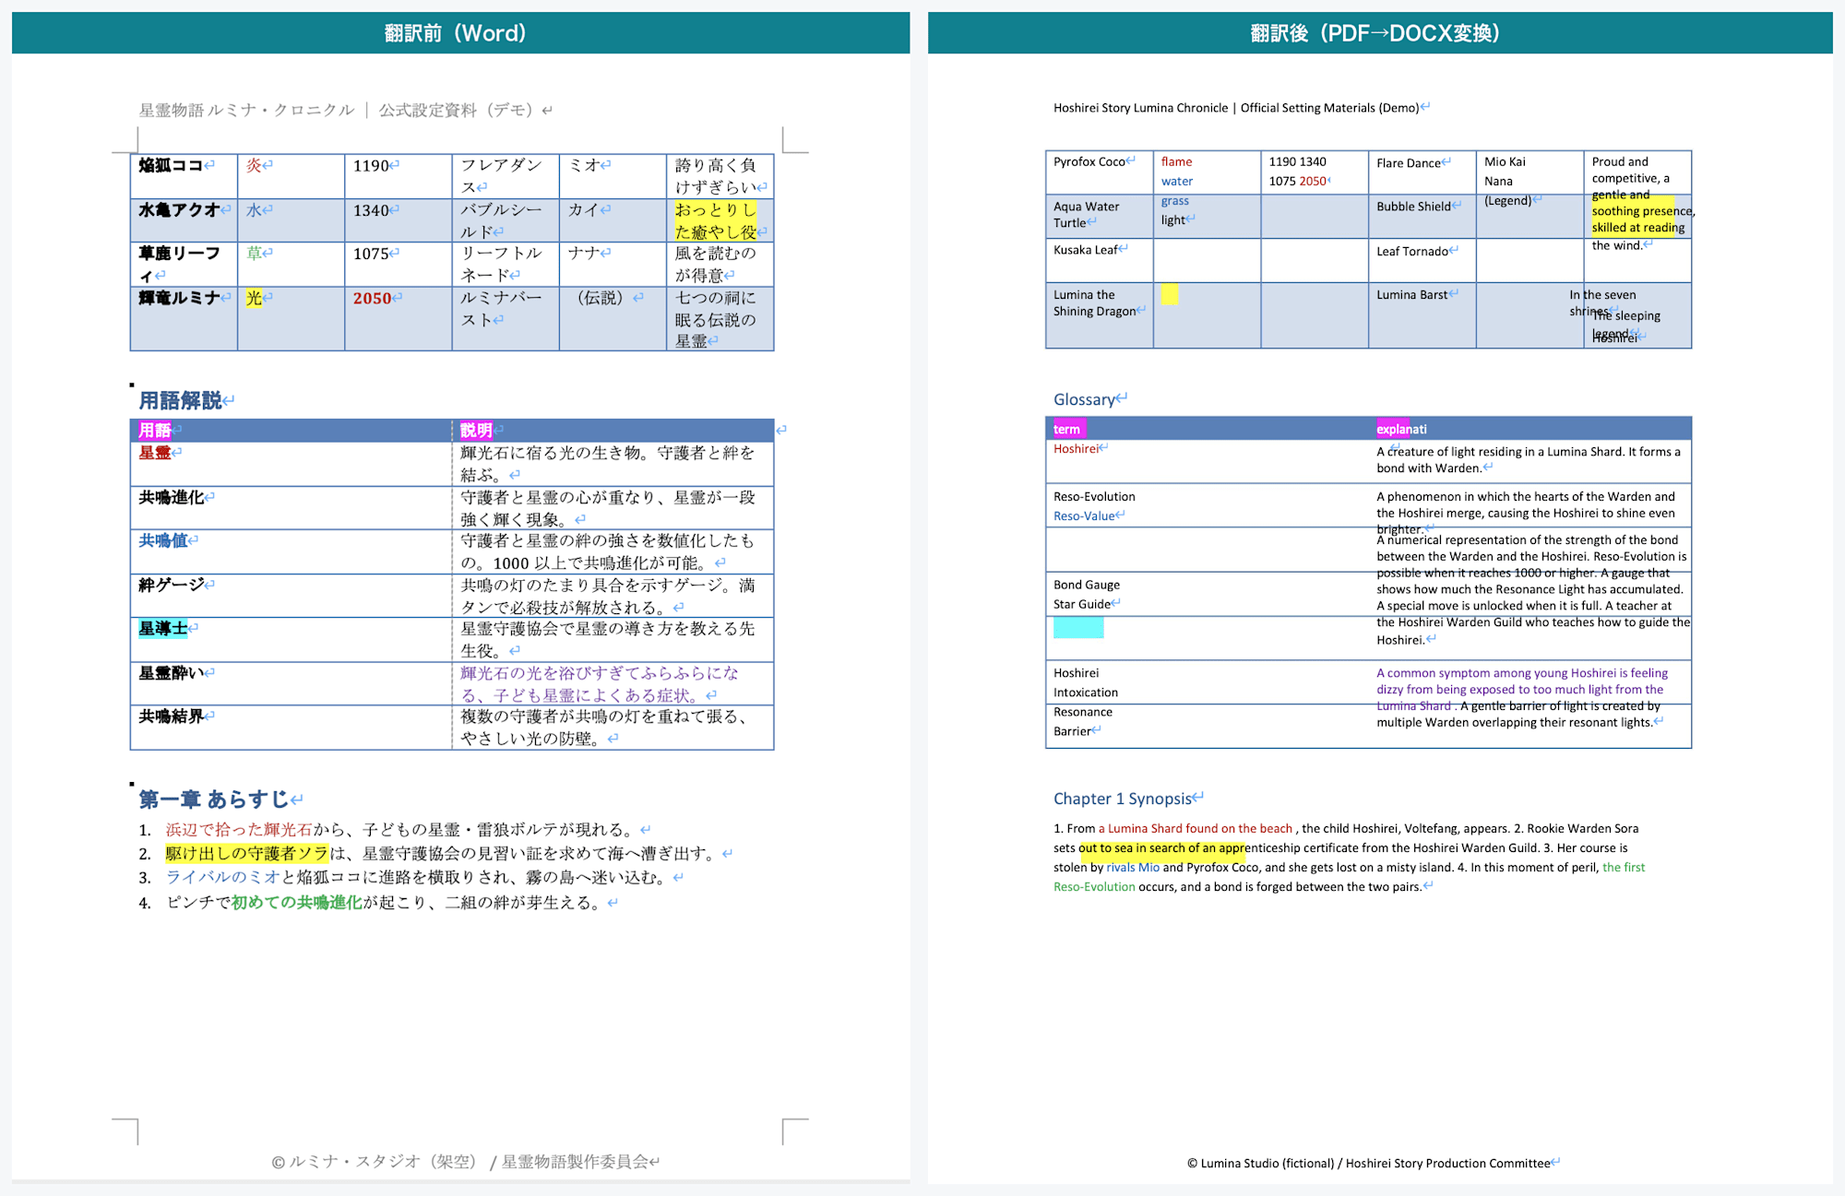Click the Glossary heading

tap(1084, 399)
